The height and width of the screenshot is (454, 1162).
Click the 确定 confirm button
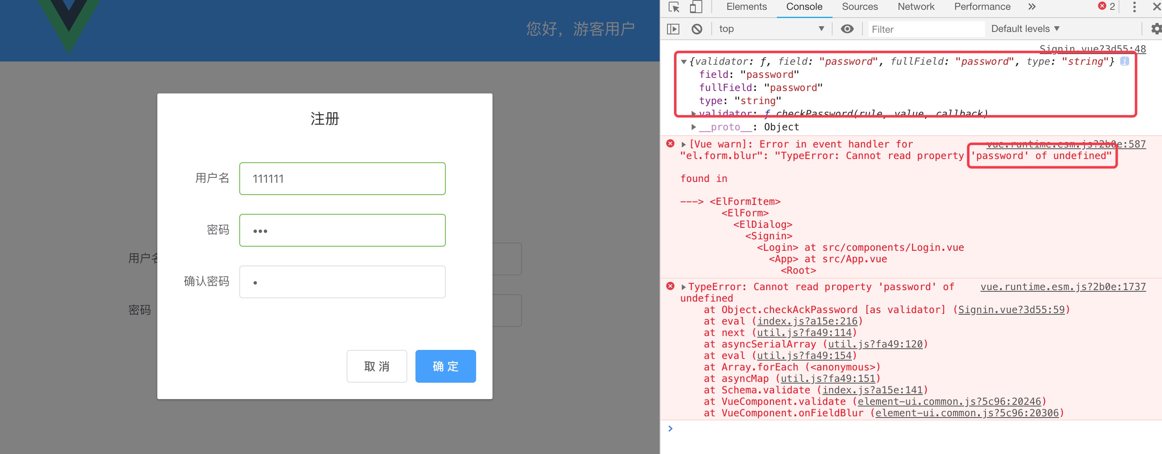(x=445, y=366)
